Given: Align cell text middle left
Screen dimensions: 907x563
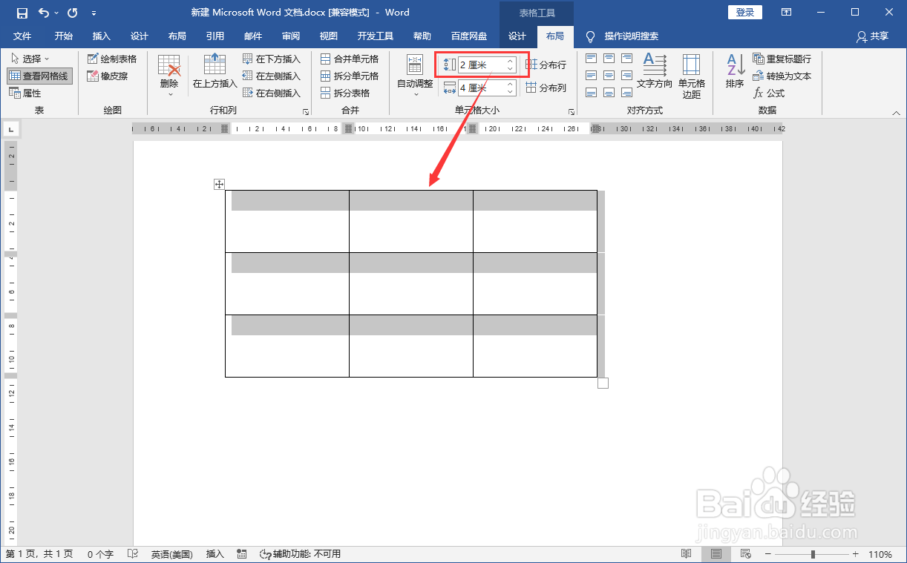Looking at the screenshot, I should point(592,76).
